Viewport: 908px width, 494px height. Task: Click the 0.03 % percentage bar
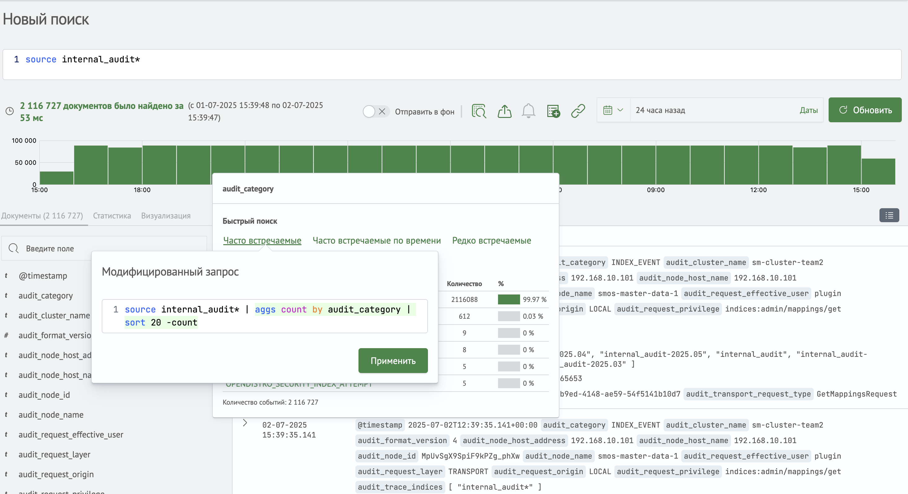click(x=509, y=316)
